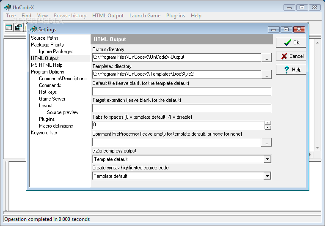
Task: Confirm settings with the OK button
Action: point(291,43)
